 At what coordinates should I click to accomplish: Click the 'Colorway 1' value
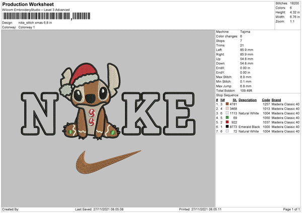point(27,27)
